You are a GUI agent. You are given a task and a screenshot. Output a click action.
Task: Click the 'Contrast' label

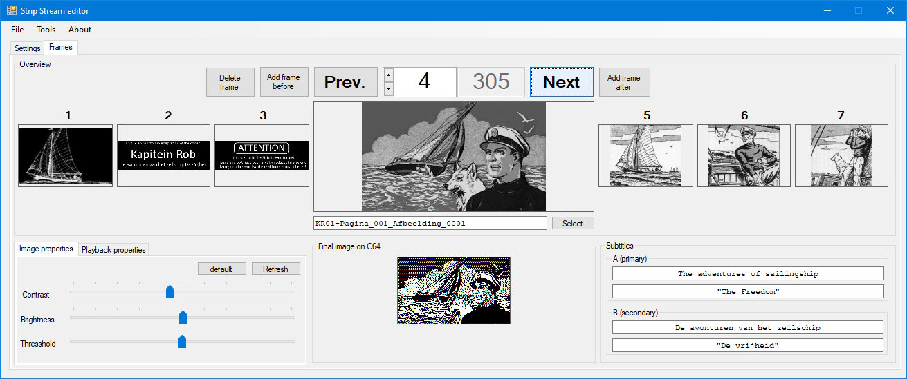click(36, 295)
